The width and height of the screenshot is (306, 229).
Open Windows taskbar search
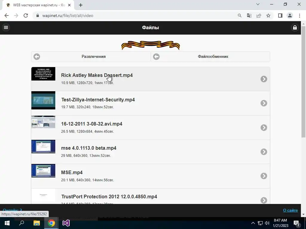[x=22, y=223]
